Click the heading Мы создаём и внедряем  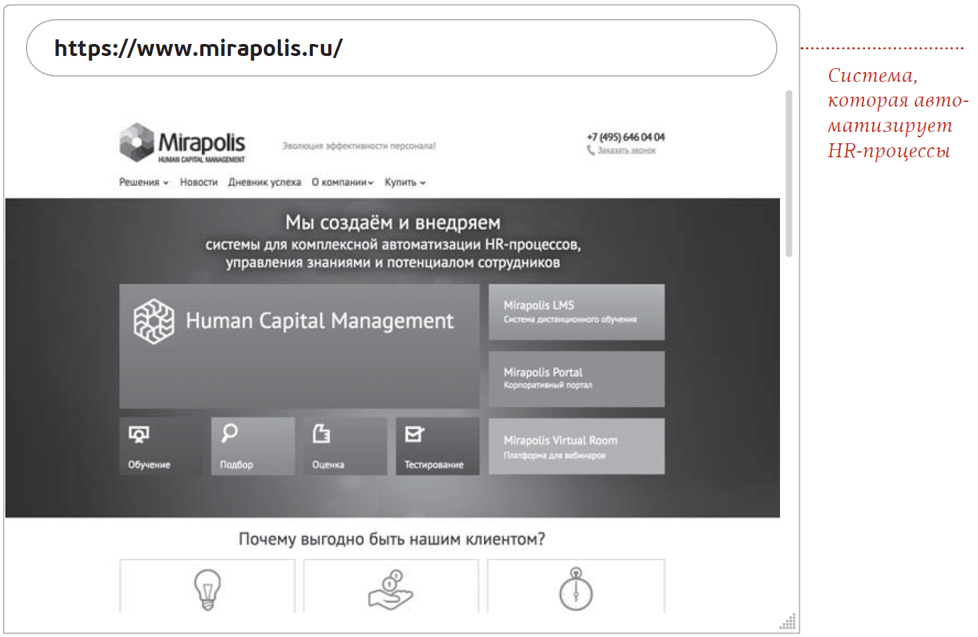[x=393, y=223]
